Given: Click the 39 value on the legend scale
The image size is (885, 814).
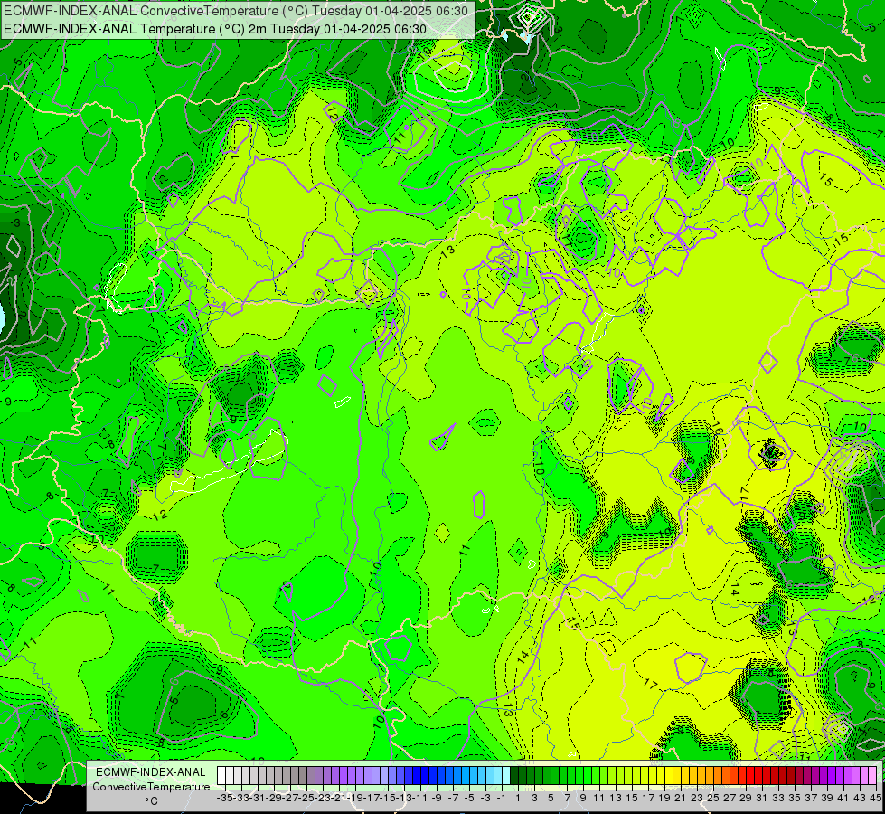Looking at the screenshot, I should pos(827,799).
